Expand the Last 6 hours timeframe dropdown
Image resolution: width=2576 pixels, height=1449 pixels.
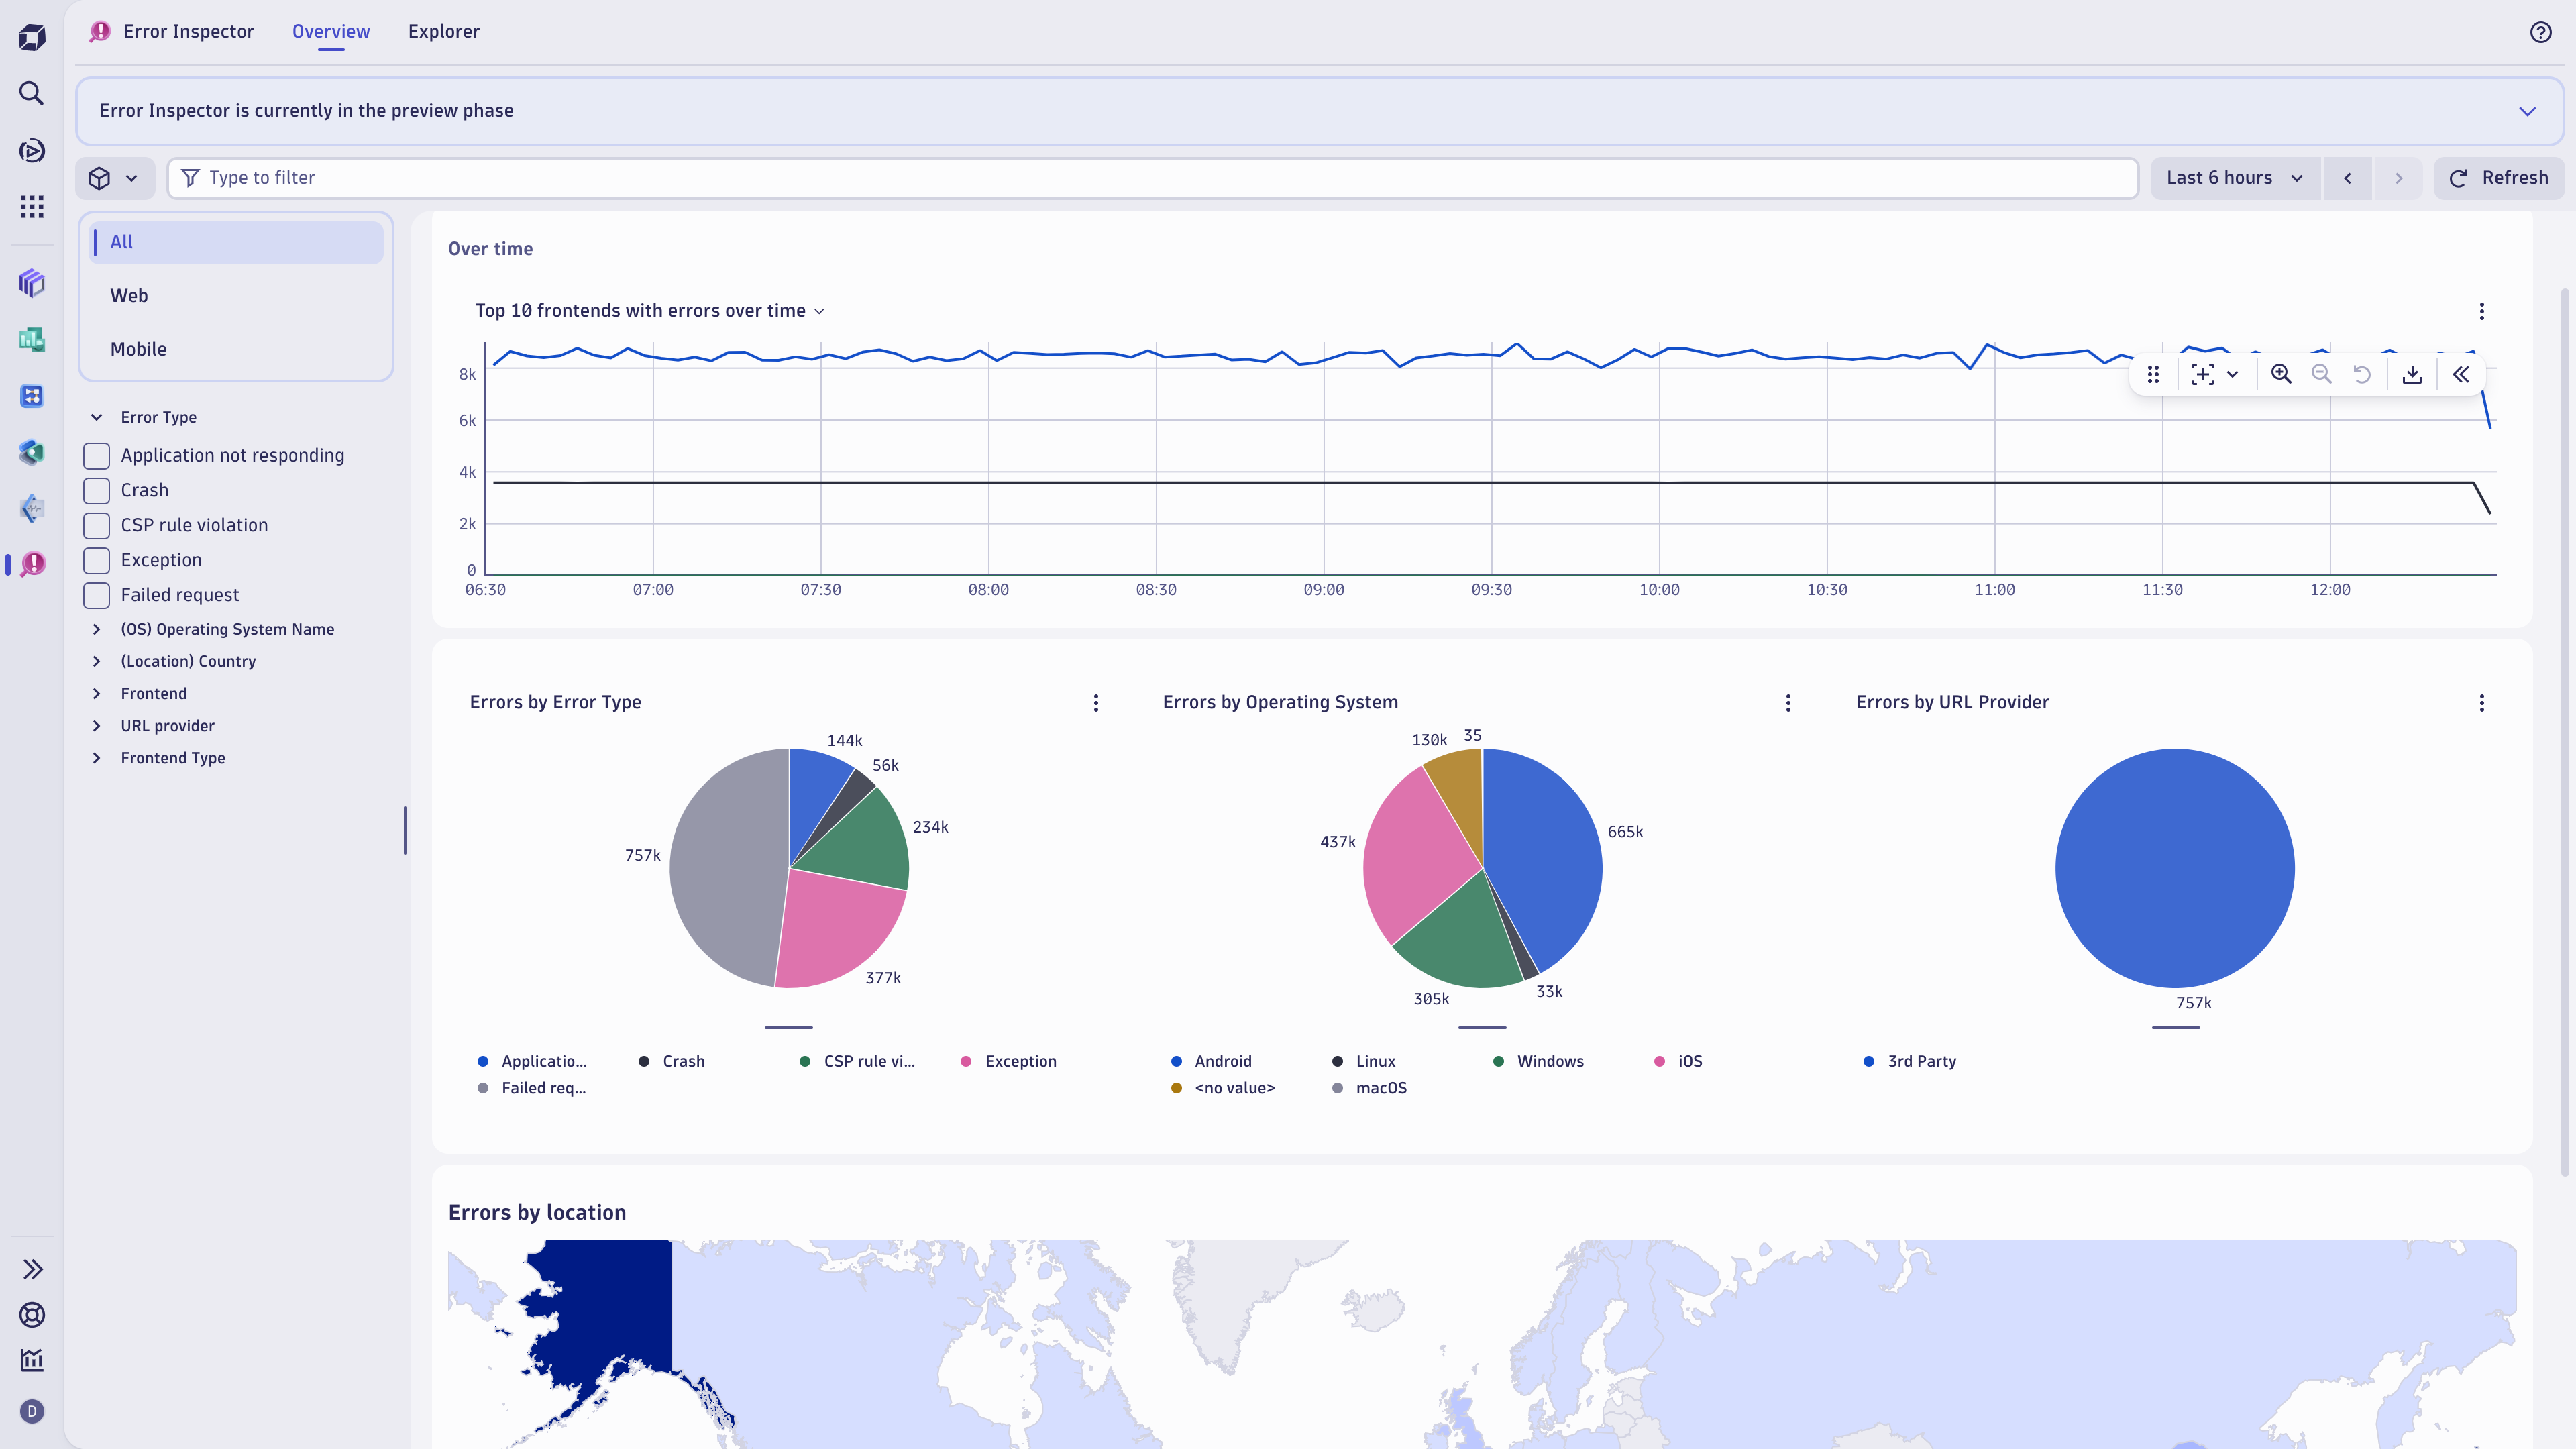tap(2235, 178)
